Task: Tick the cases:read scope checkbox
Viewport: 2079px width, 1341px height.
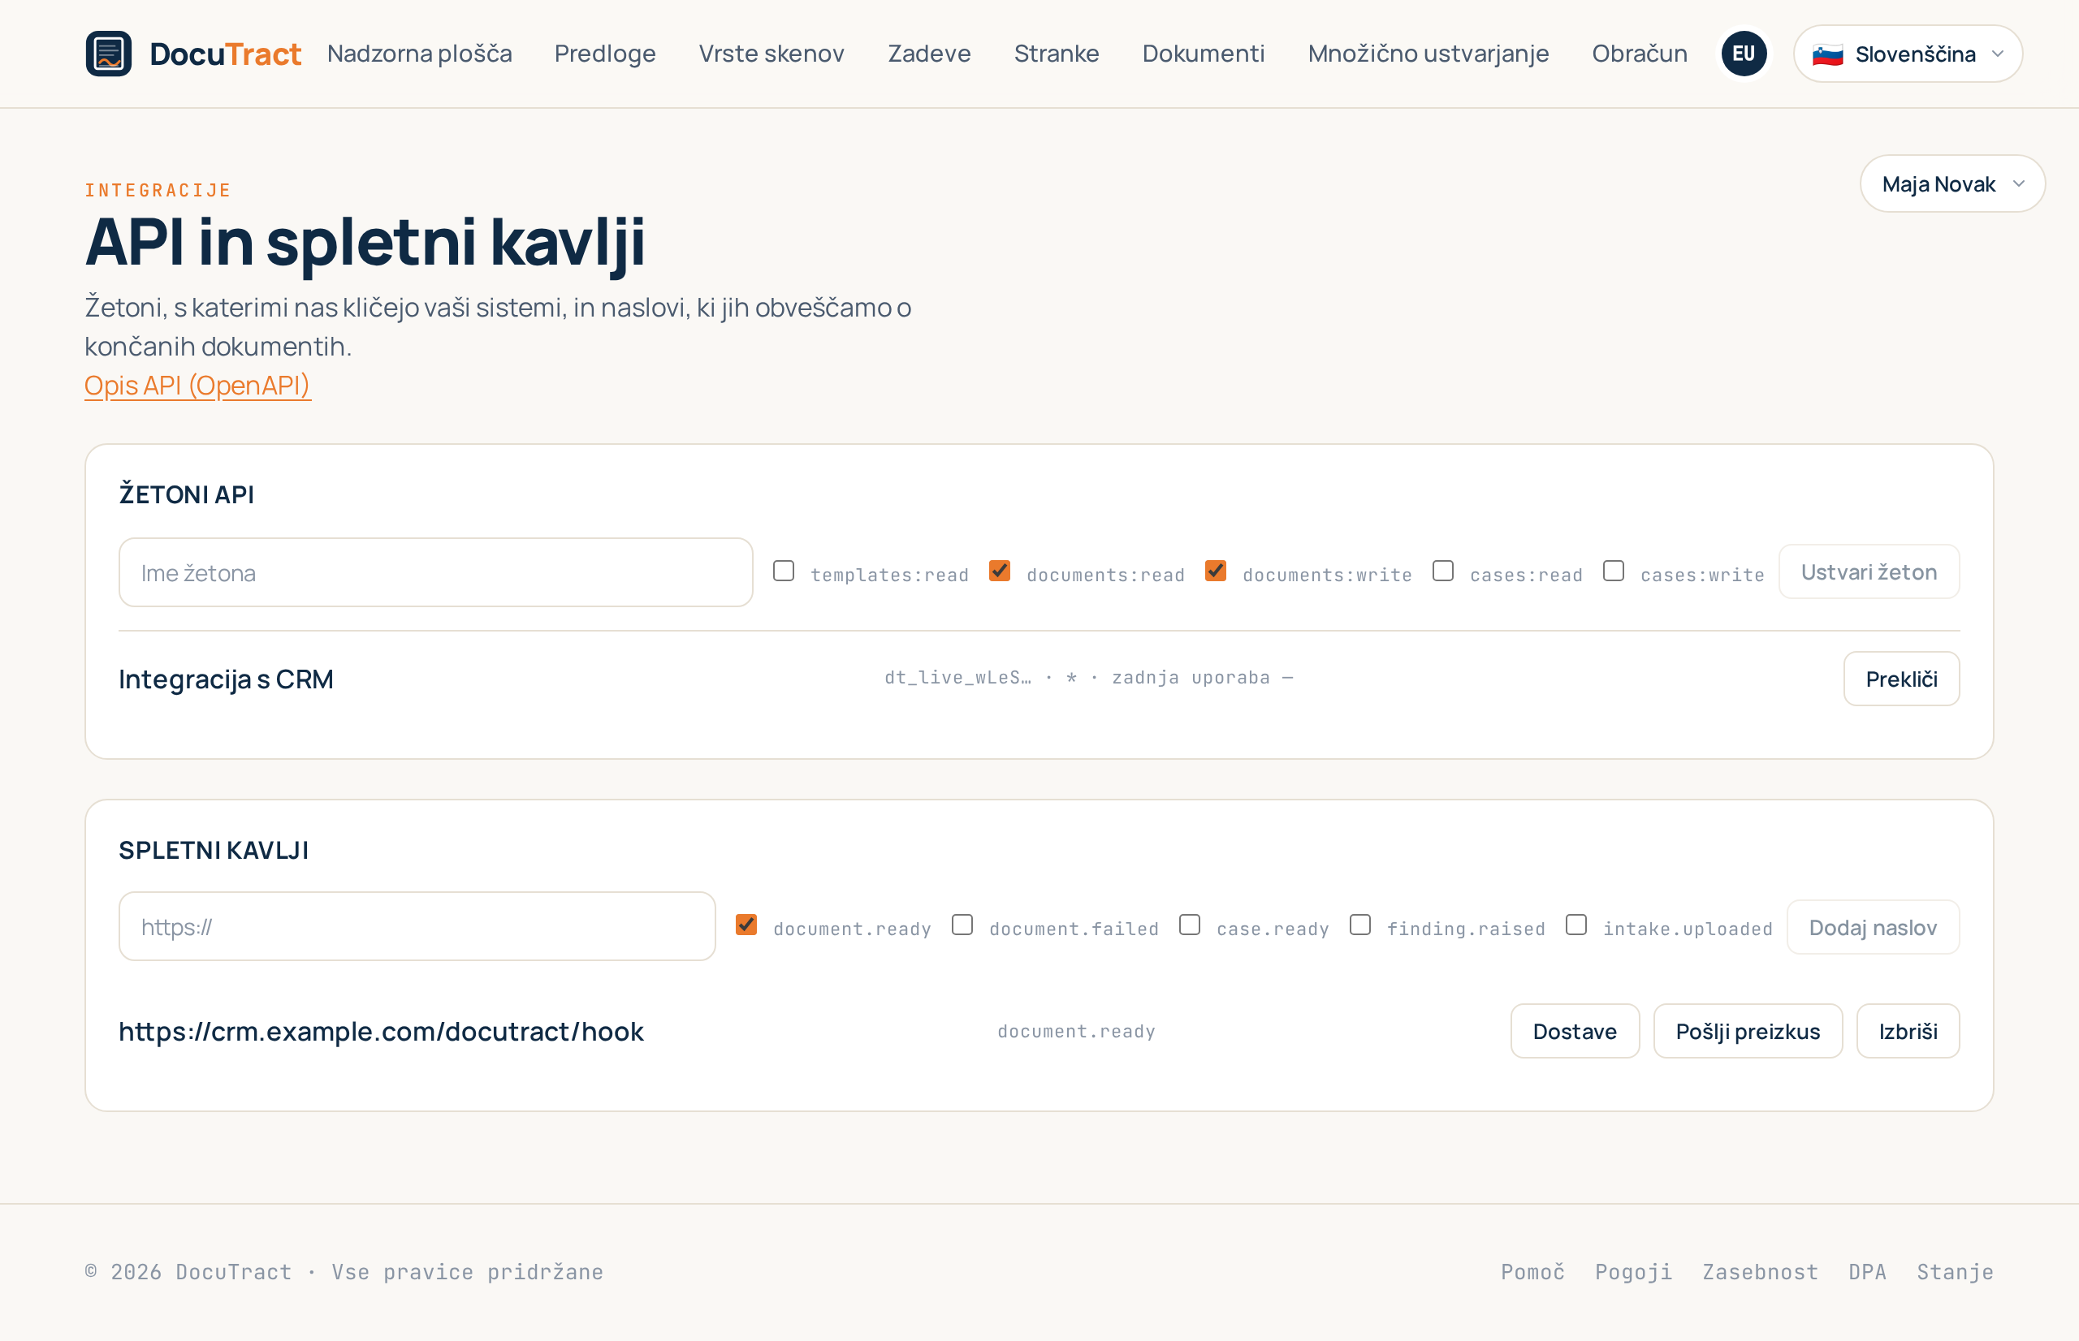Action: [x=1443, y=571]
